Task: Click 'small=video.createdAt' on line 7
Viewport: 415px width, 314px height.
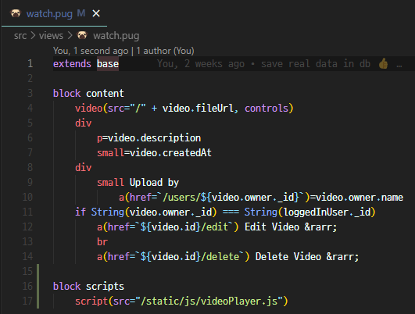Action: click(154, 152)
